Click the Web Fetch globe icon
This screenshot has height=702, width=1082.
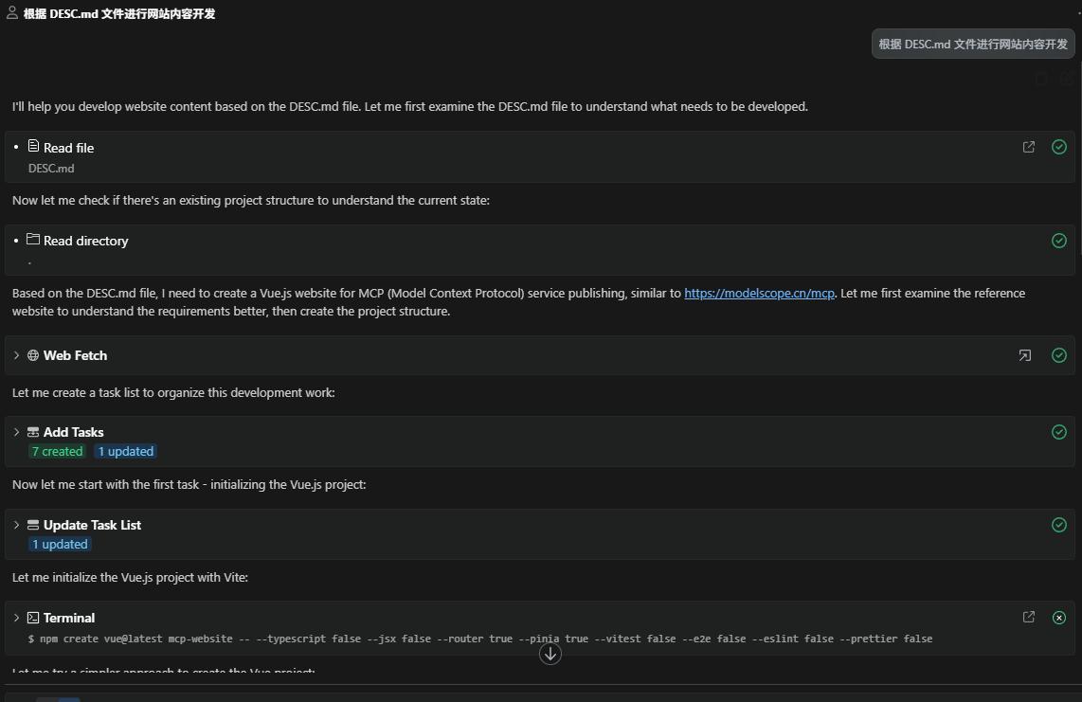click(33, 355)
